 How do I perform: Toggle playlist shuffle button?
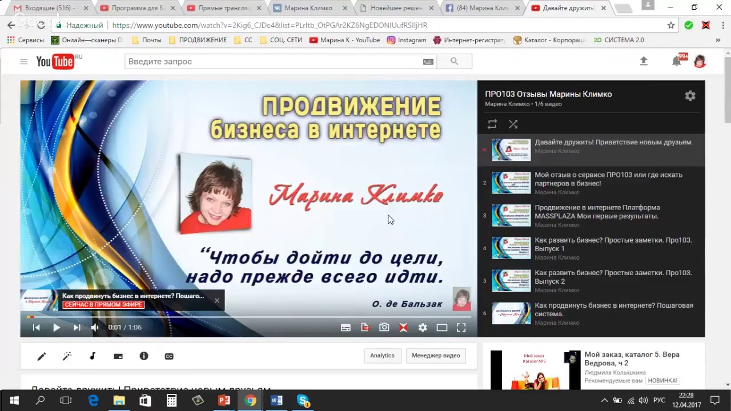(x=513, y=124)
